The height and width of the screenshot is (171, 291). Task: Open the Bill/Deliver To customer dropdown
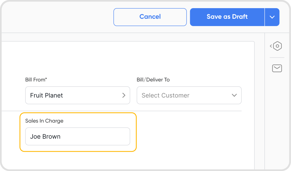point(189,95)
